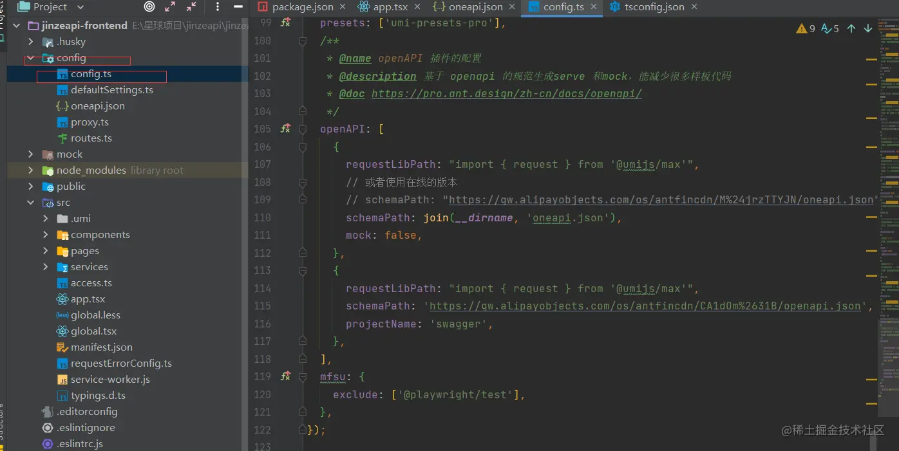Click projectName 'swagger' text on line 116
The height and width of the screenshot is (451, 899).
pos(419,324)
